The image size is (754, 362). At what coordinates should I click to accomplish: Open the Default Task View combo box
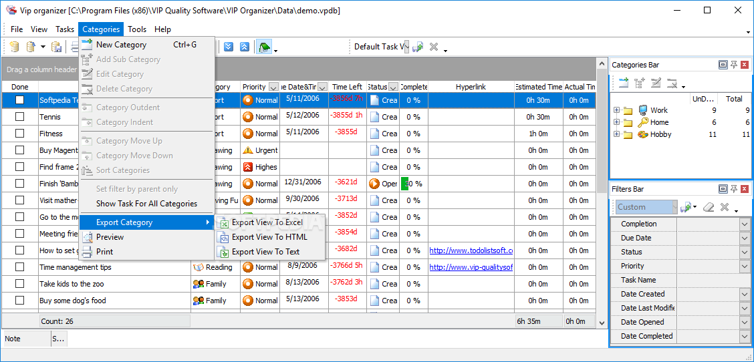[x=406, y=47]
